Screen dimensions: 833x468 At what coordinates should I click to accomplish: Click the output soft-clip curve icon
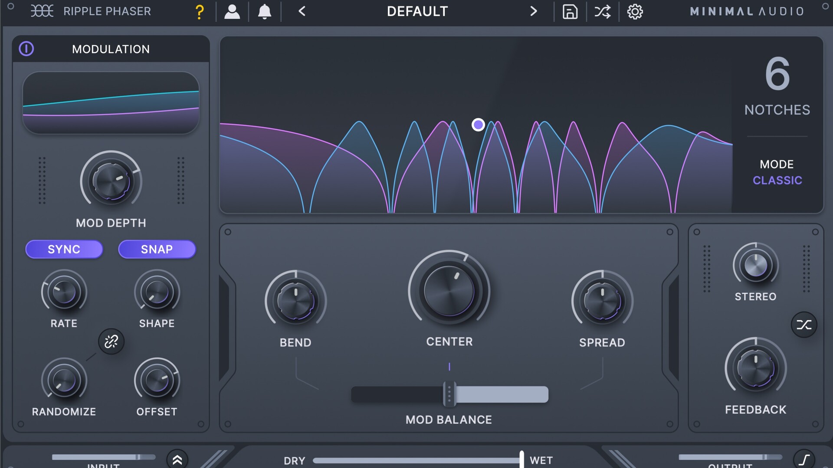tap(804, 459)
